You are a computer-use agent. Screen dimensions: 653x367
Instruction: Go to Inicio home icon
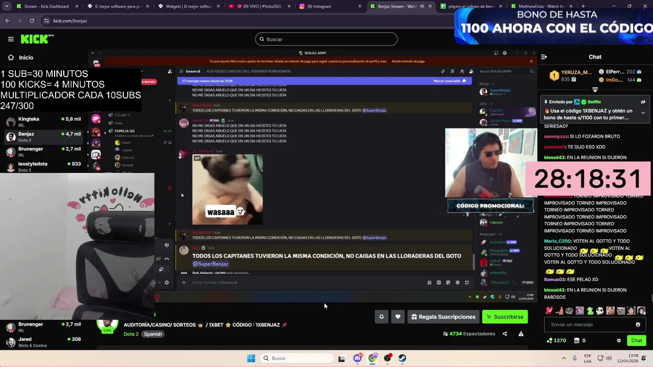point(11,58)
